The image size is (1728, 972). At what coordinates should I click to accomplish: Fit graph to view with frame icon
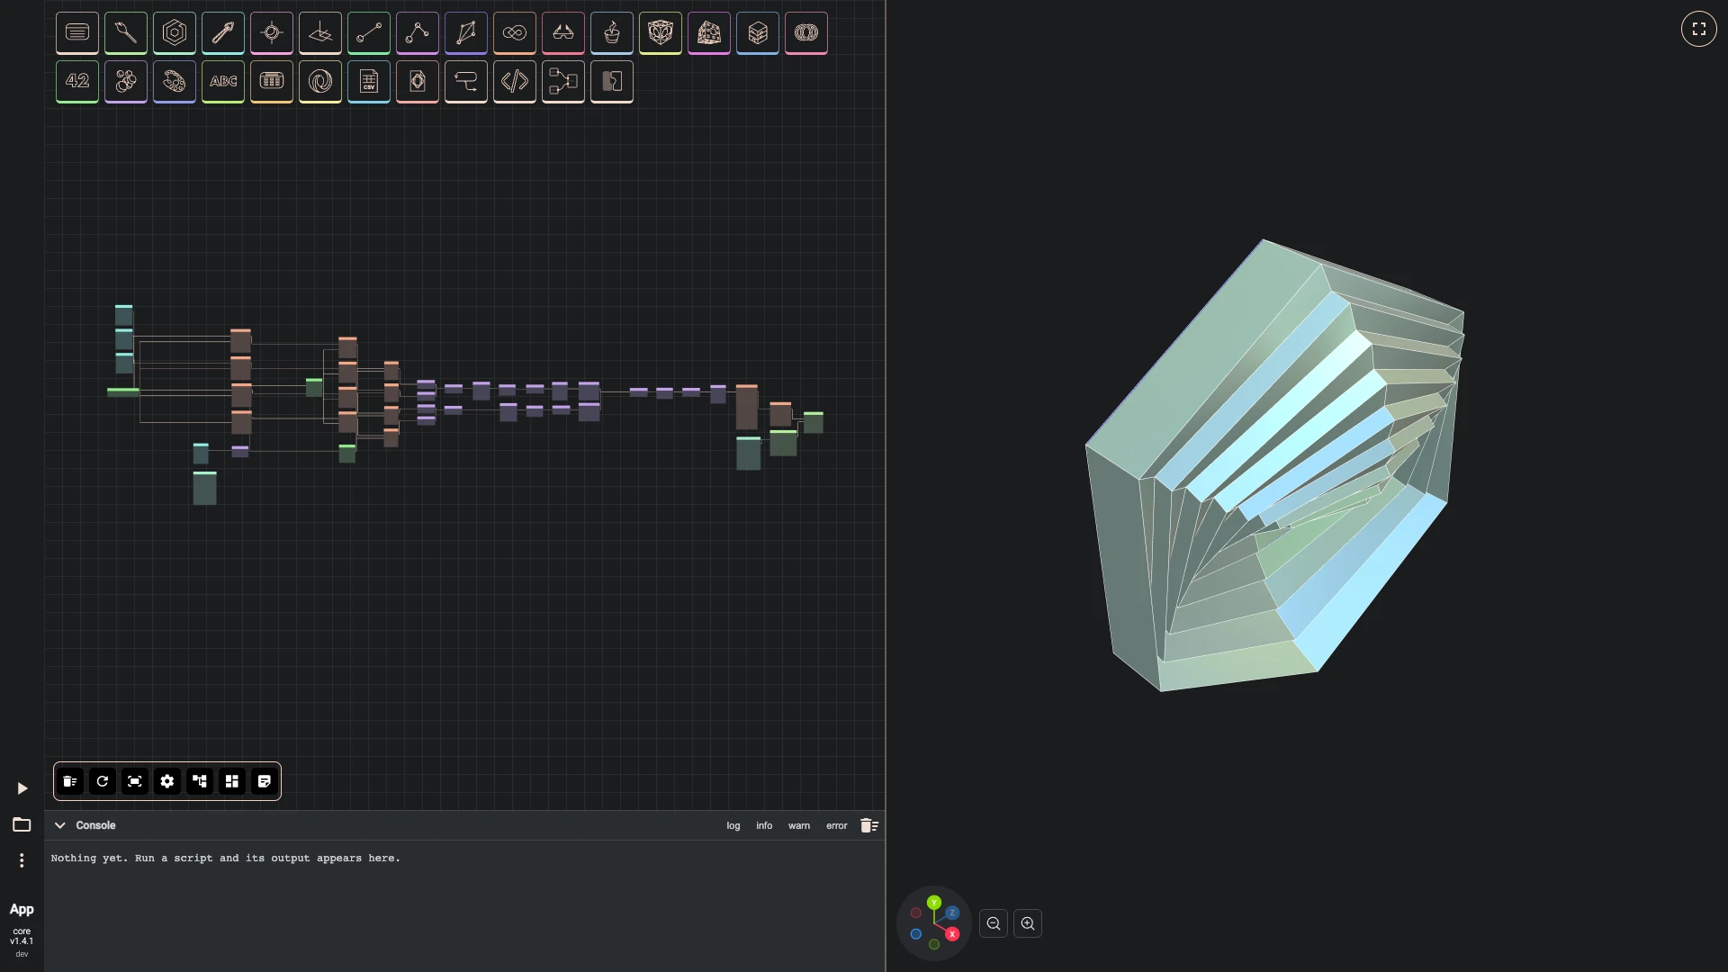(x=135, y=781)
